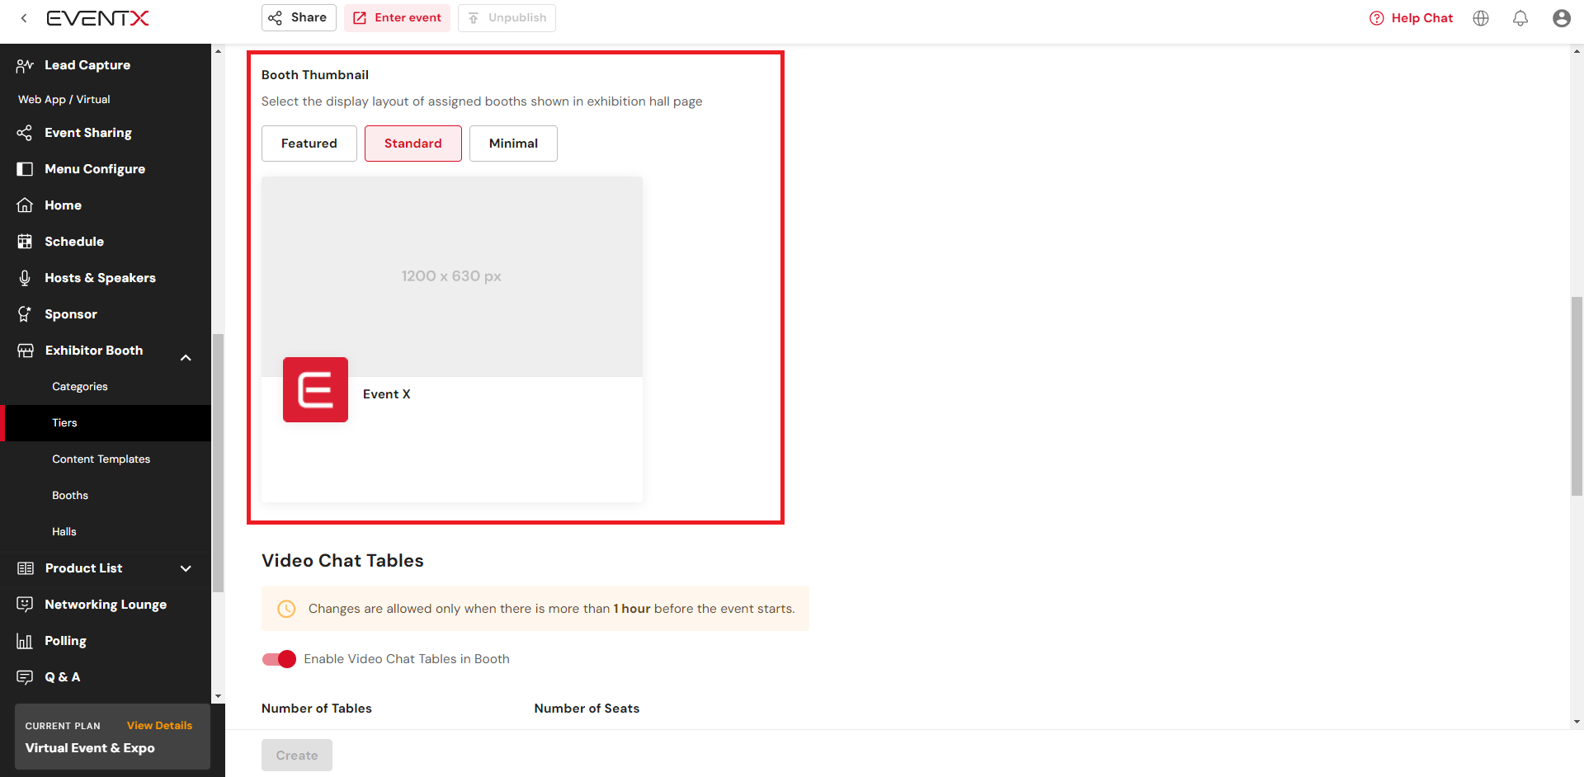Open the EventX logo home
1584x777 pixels.
(x=97, y=18)
